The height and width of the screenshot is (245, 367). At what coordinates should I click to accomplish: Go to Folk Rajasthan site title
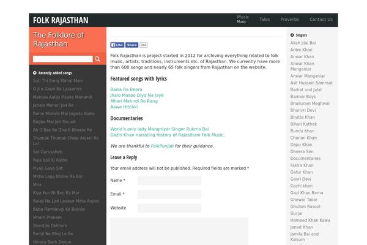61,20
